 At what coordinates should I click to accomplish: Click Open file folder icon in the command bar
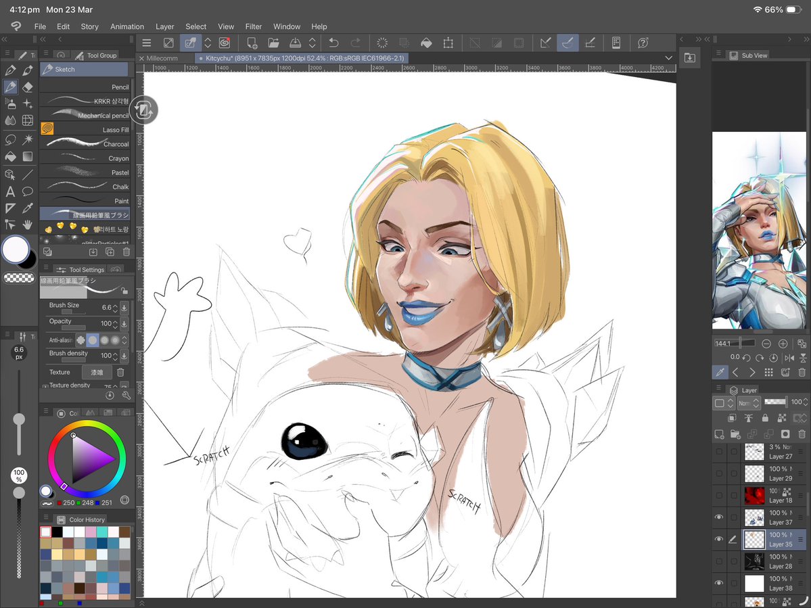(x=274, y=43)
